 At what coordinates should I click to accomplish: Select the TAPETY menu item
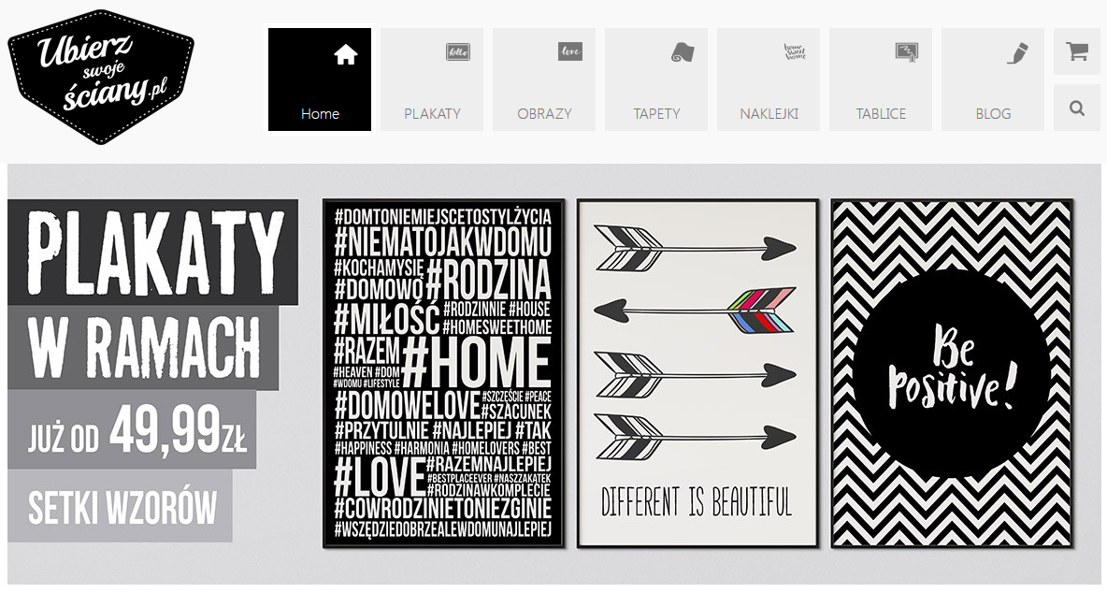tap(656, 114)
